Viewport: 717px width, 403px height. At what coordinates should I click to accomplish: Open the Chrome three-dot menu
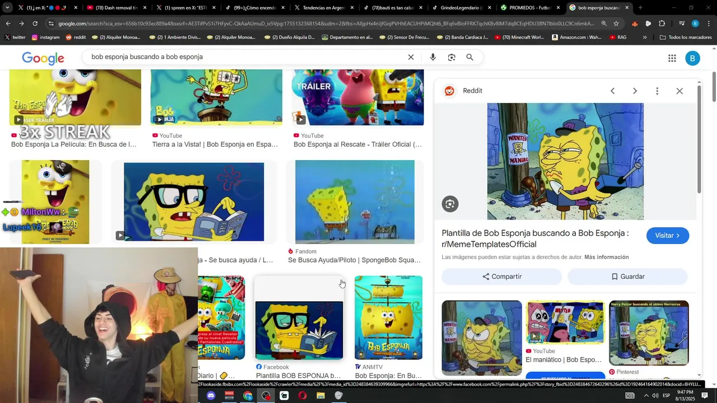click(x=709, y=24)
